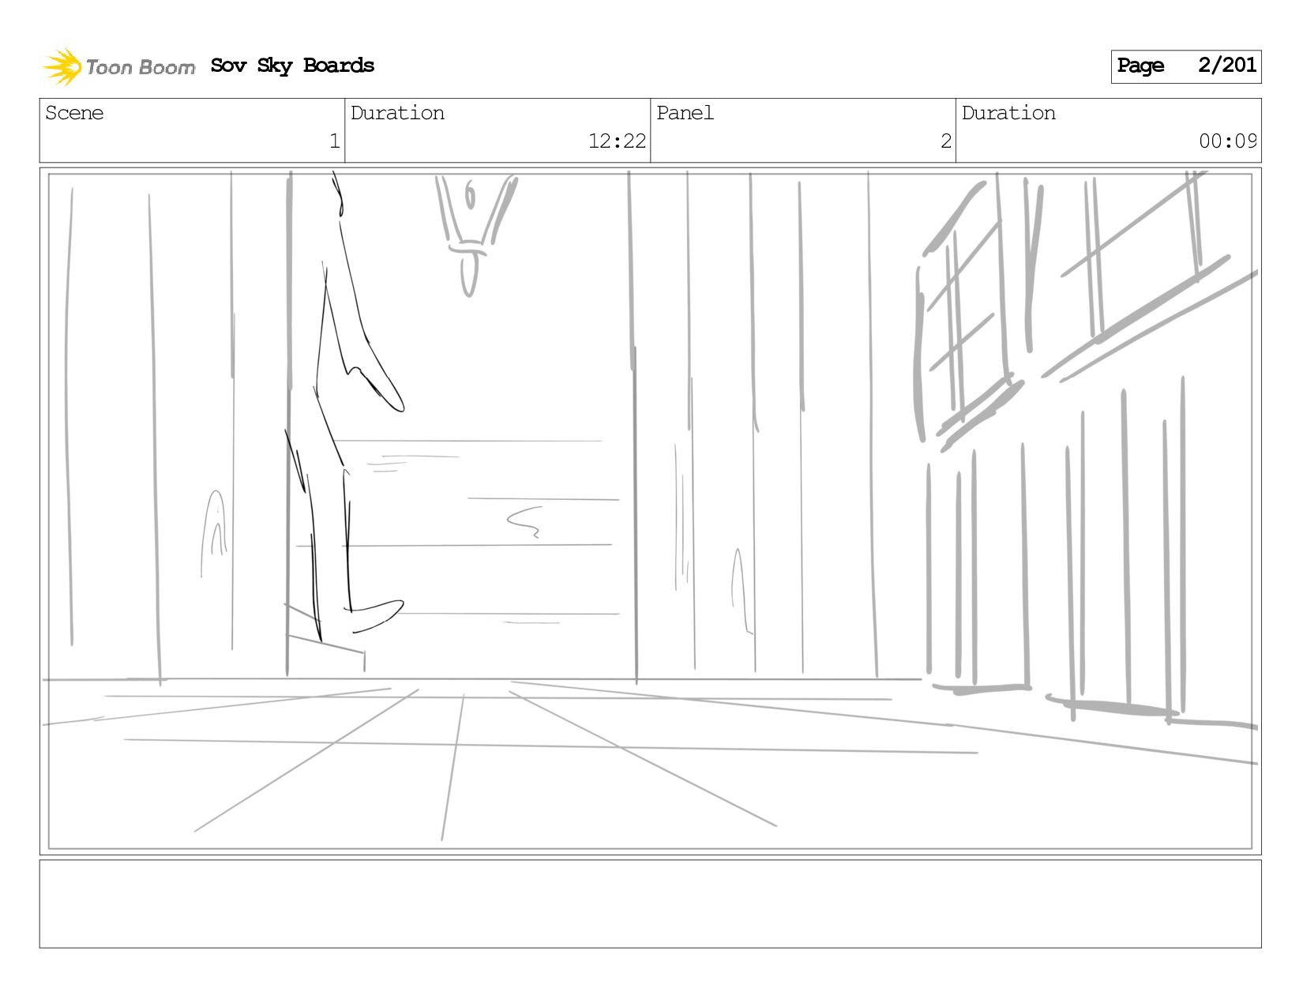Image resolution: width=1303 pixels, height=1007 pixels.
Task: Click the 'Scene' header label
Action: [74, 113]
